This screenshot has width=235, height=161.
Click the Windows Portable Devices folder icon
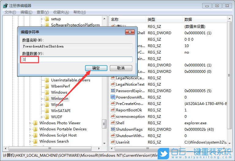click(x=35, y=129)
